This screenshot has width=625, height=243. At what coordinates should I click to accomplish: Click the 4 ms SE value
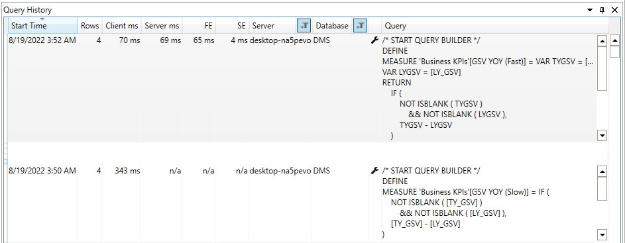(239, 40)
